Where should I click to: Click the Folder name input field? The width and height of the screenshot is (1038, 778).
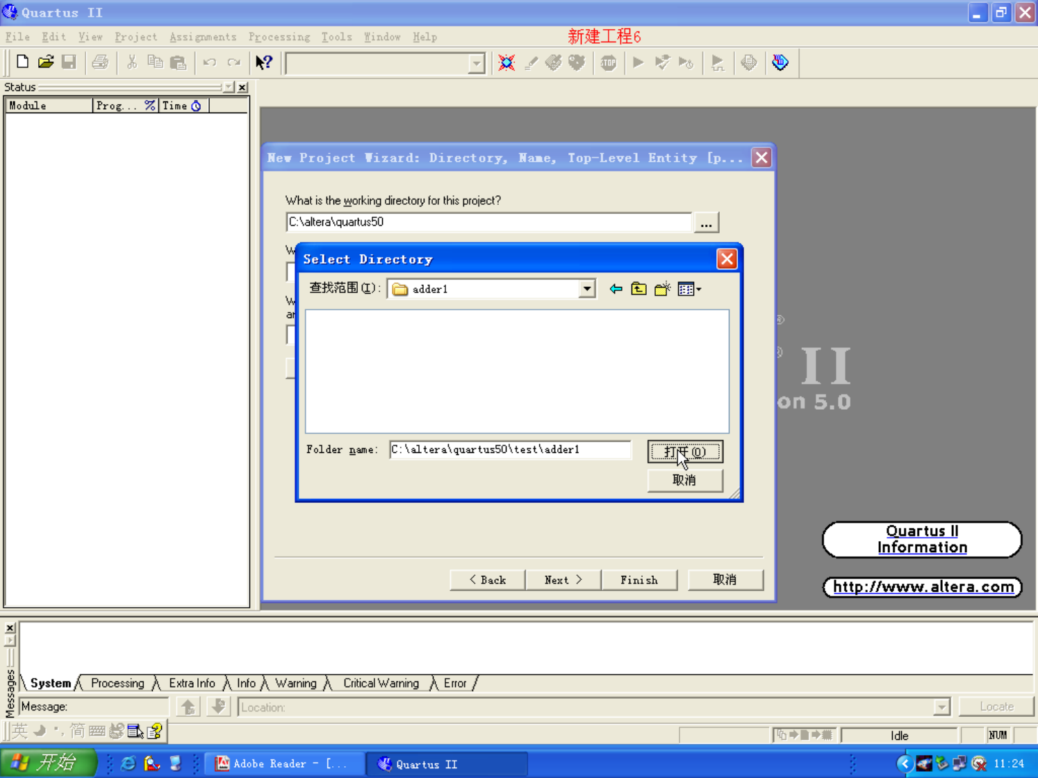tap(510, 449)
